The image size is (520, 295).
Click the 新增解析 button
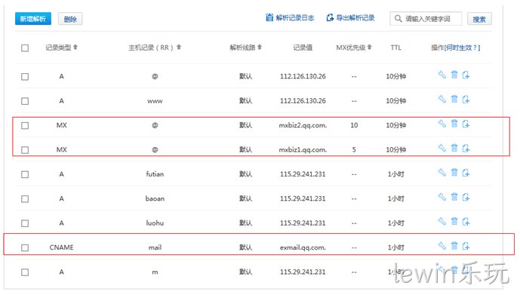coord(33,19)
